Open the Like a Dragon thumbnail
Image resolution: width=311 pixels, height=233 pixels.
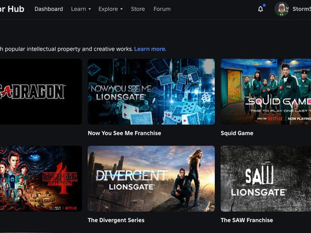tap(41, 92)
